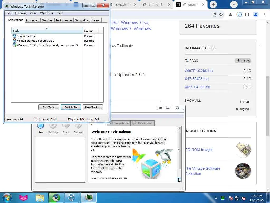Viewport: 270px width, 203px height.
Task: Click the Discard icon in VirtualBox
Action: [78, 126]
